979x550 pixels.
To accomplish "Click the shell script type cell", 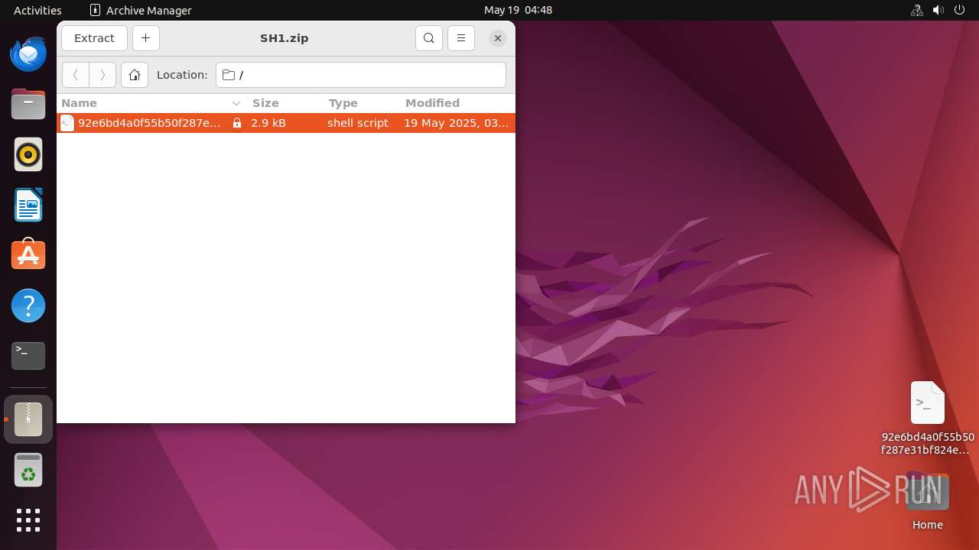I will [x=358, y=123].
